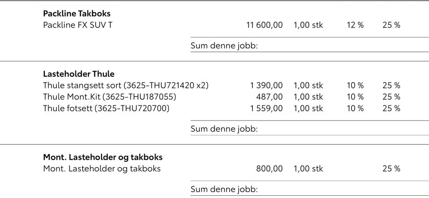Click price 11 600,00
This screenshot has width=429, height=198.
265,25
